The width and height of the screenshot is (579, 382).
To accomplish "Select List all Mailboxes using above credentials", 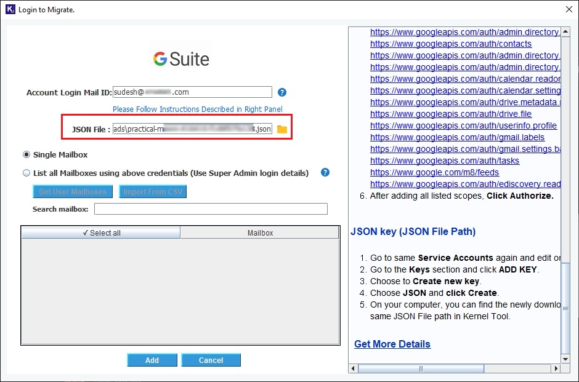I will coord(26,173).
